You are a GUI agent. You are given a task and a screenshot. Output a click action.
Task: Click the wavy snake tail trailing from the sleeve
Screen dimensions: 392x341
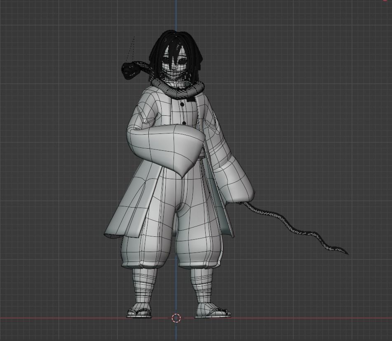click(x=295, y=229)
